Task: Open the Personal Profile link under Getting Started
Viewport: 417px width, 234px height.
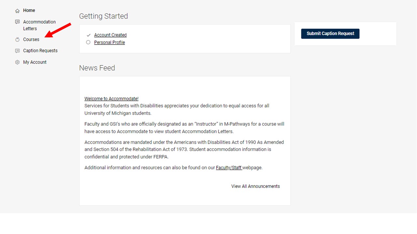Action: [x=109, y=42]
